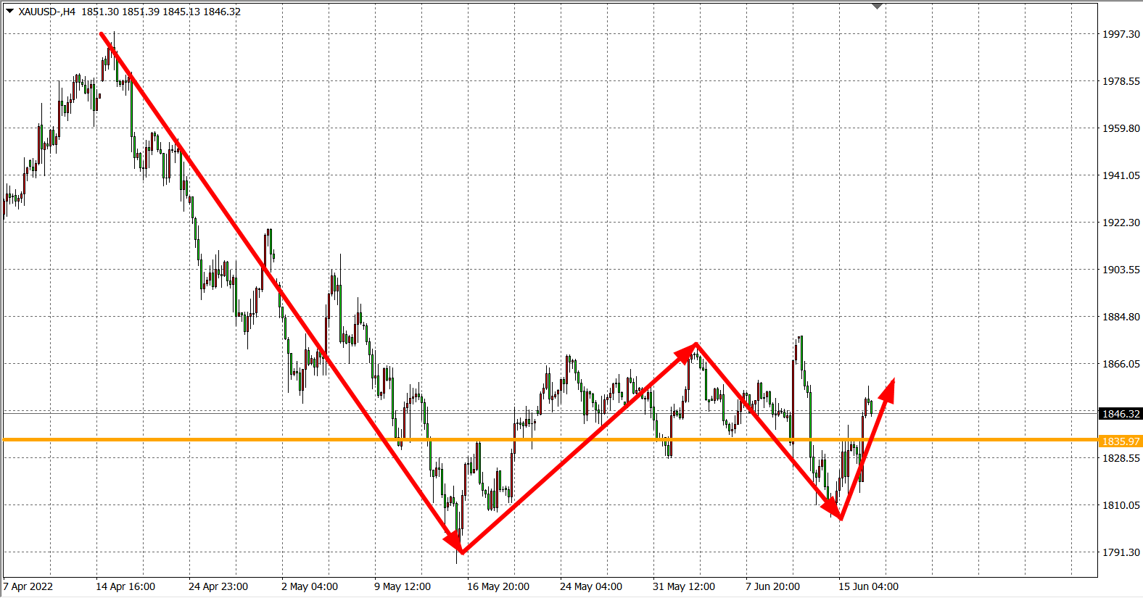Viewport: 1143px width, 598px height.
Task: Click the 1866.05 price axis label
Action: point(1121,364)
